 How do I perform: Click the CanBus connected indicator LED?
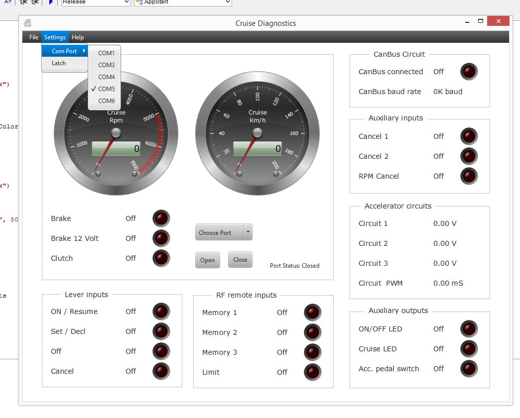[469, 72]
